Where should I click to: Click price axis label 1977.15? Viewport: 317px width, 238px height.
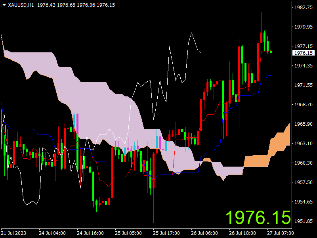click(x=304, y=46)
